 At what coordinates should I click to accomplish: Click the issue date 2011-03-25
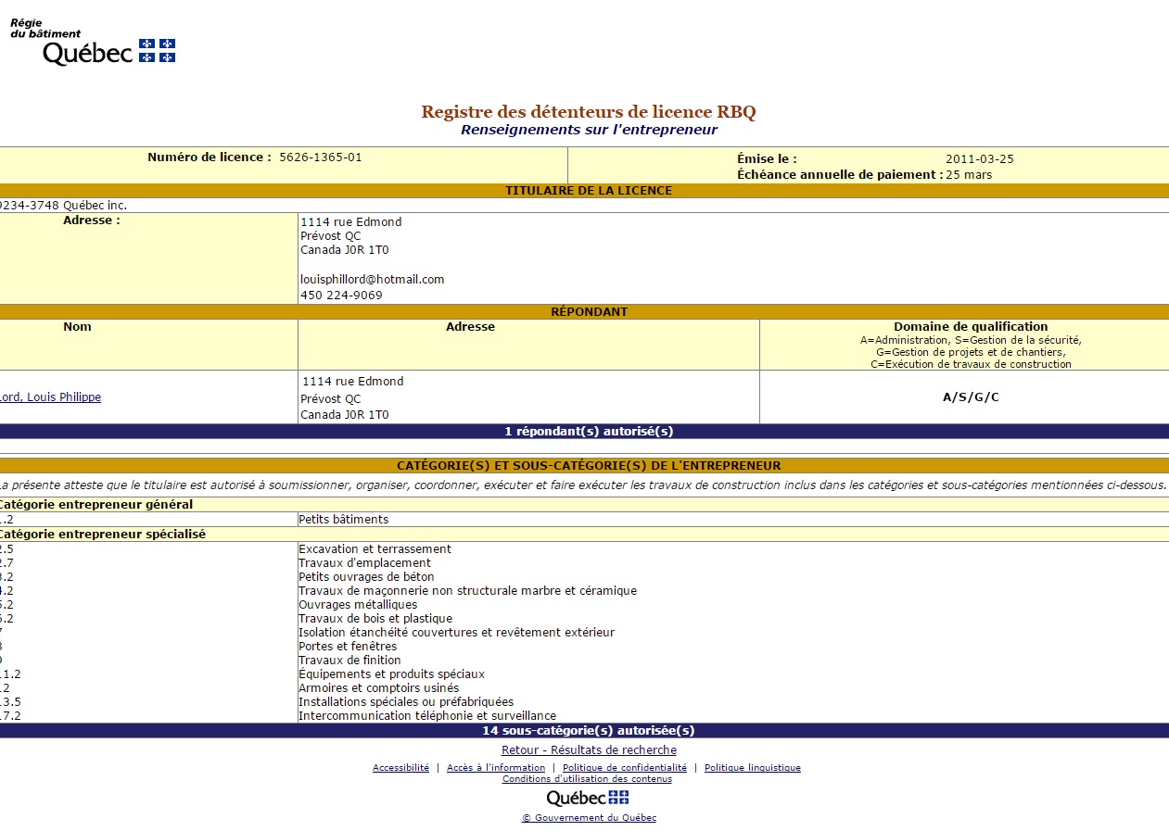tap(980, 159)
